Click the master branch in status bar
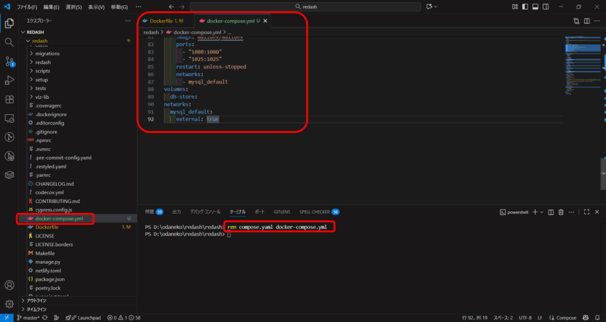 pyautogui.click(x=28, y=318)
